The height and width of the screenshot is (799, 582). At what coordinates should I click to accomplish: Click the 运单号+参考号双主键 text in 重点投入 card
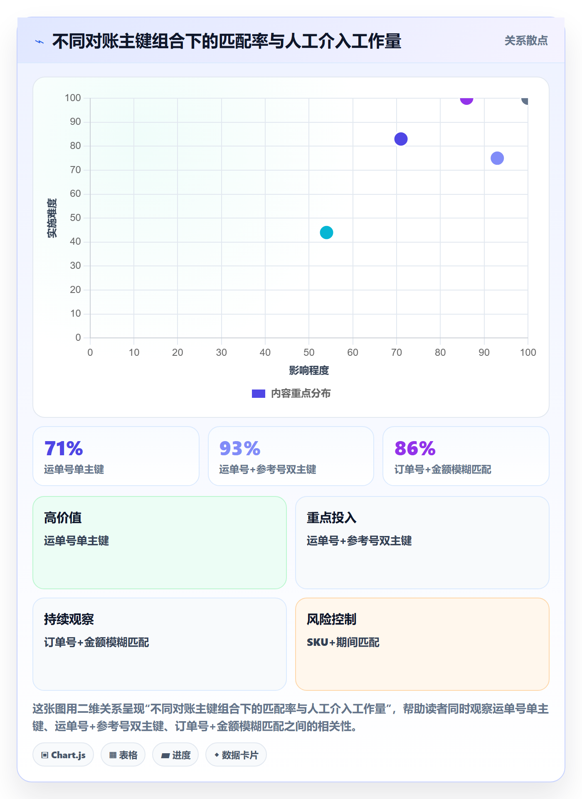tap(359, 541)
